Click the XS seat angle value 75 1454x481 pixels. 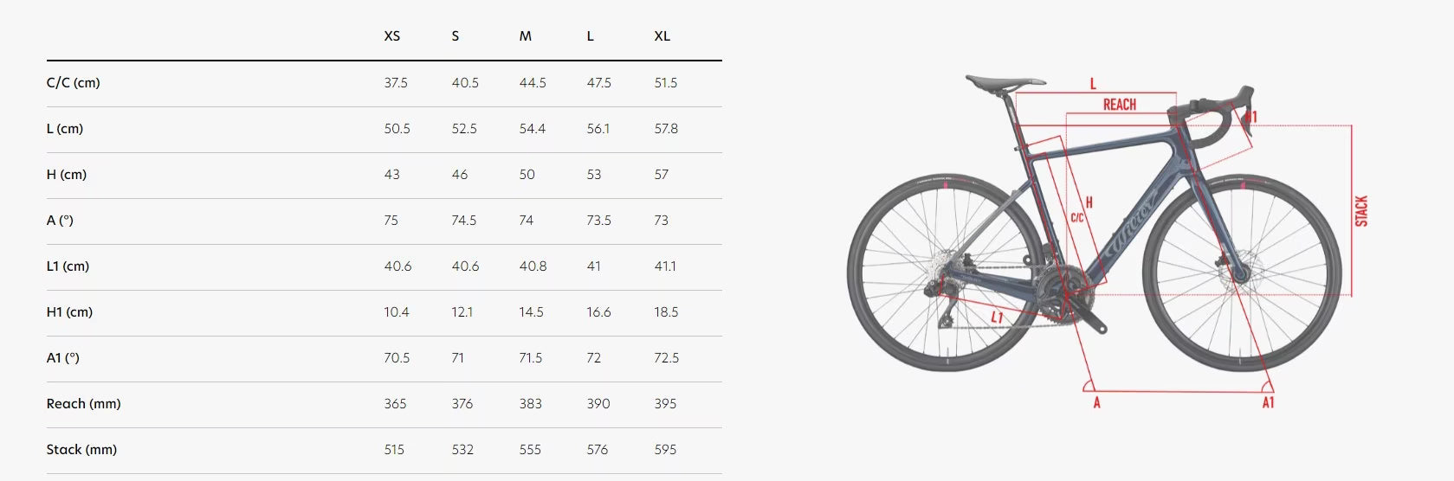[391, 221]
